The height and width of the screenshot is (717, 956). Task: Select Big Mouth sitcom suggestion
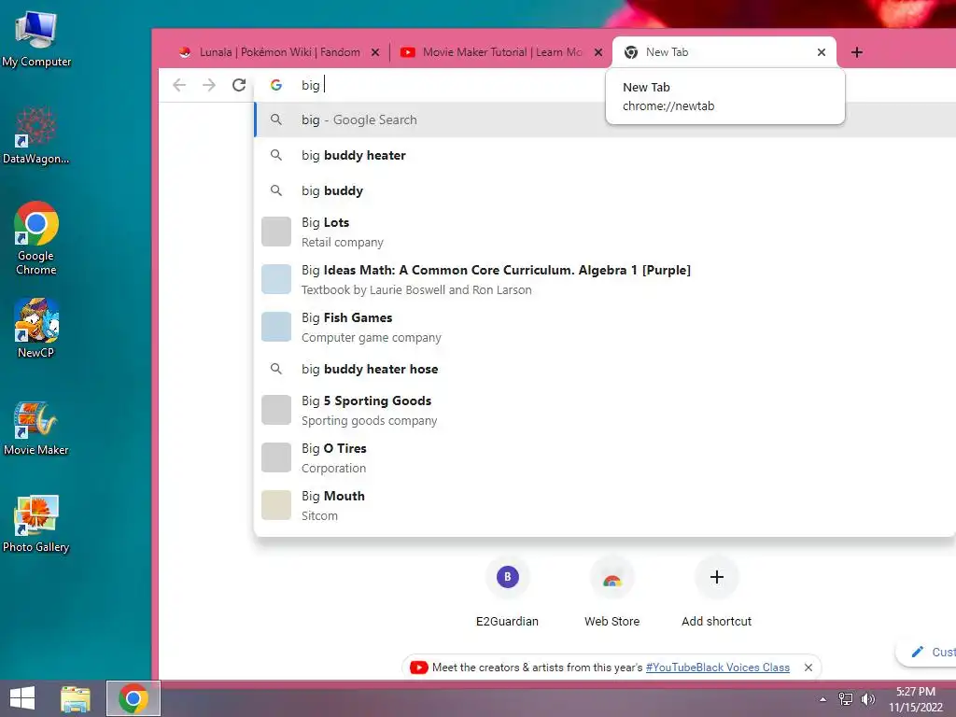point(605,505)
